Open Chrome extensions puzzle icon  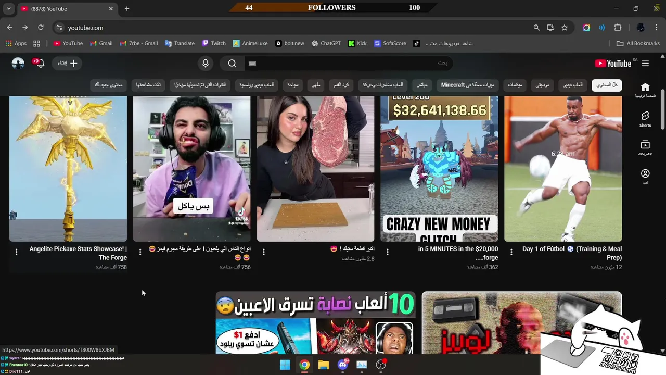tap(618, 28)
